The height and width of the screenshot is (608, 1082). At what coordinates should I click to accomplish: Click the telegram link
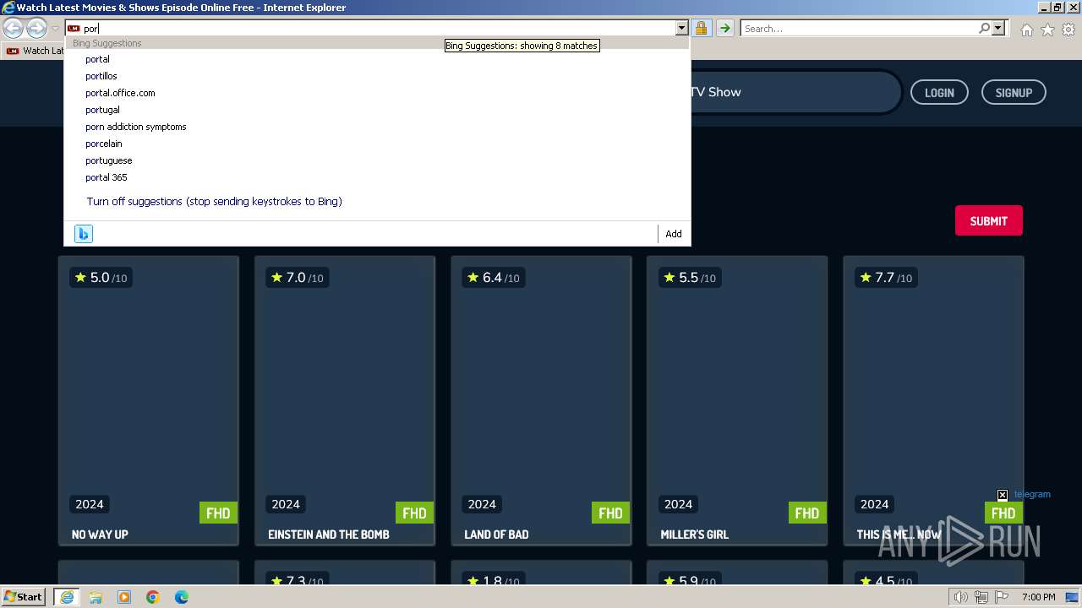coord(1032,494)
